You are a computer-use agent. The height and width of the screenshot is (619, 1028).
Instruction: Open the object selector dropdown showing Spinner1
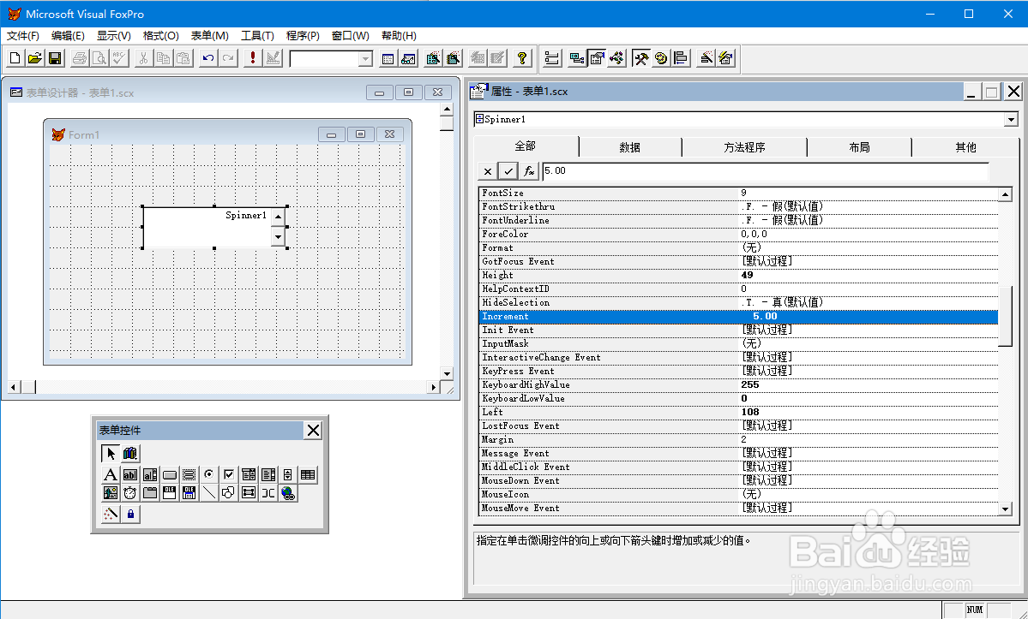[1010, 120]
